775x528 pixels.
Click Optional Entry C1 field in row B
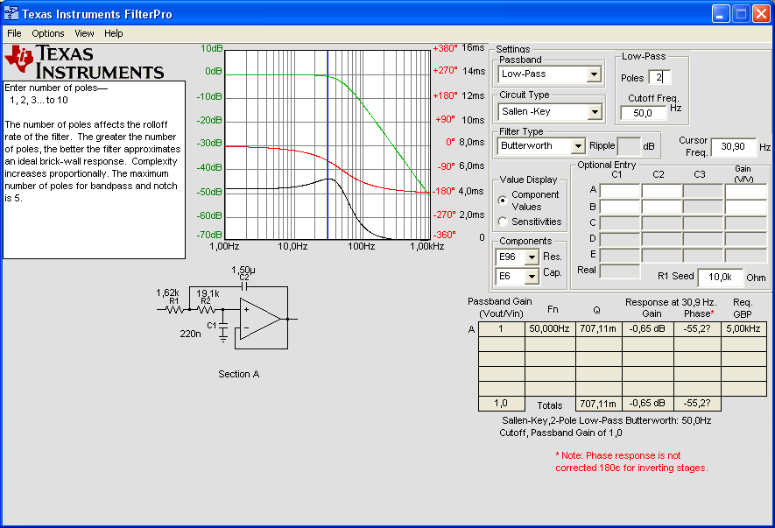[620, 207]
